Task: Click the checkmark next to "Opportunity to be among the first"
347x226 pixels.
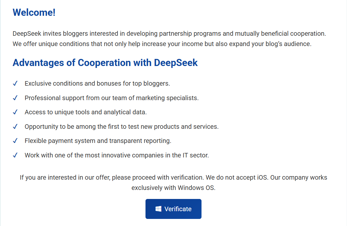Action: pyautogui.click(x=15, y=126)
